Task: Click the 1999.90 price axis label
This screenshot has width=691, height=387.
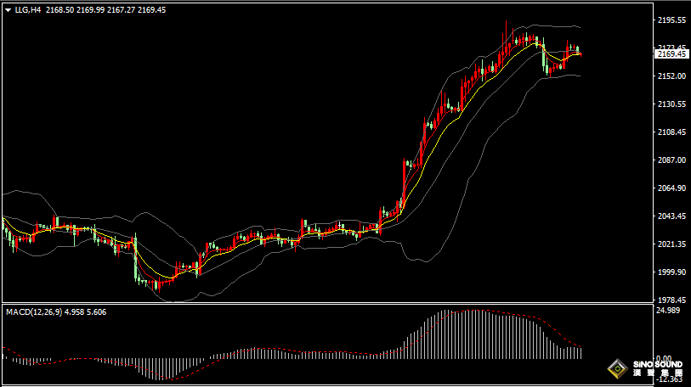Action: point(671,272)
